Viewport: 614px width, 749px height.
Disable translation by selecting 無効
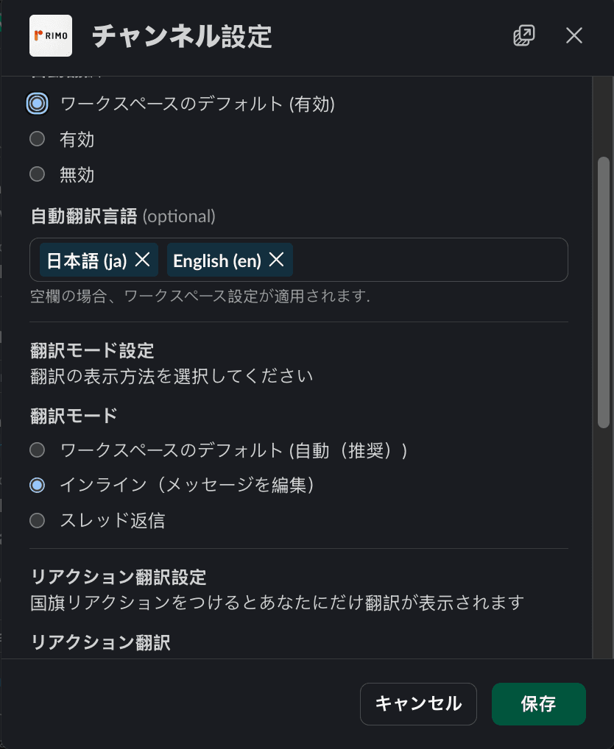coord(37,174)
